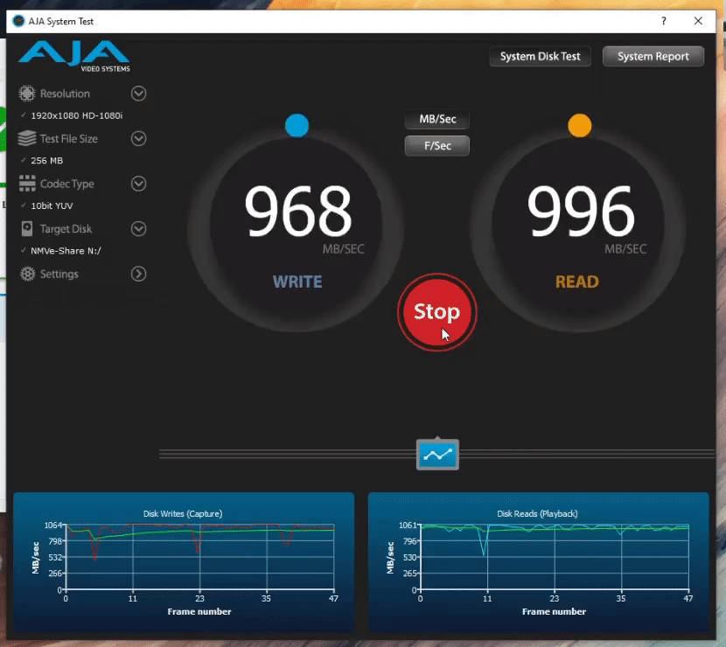Click the Test File Size stack icon
Viewport: 726px width, 647px height.
pos(27,138)
